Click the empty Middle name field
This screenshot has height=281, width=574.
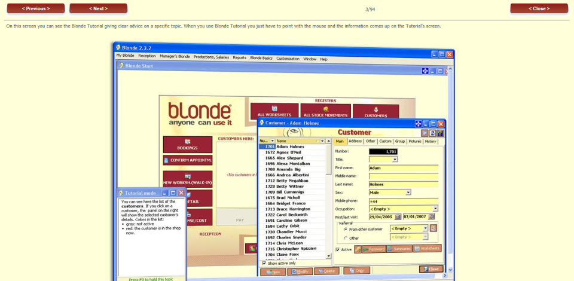404,176
